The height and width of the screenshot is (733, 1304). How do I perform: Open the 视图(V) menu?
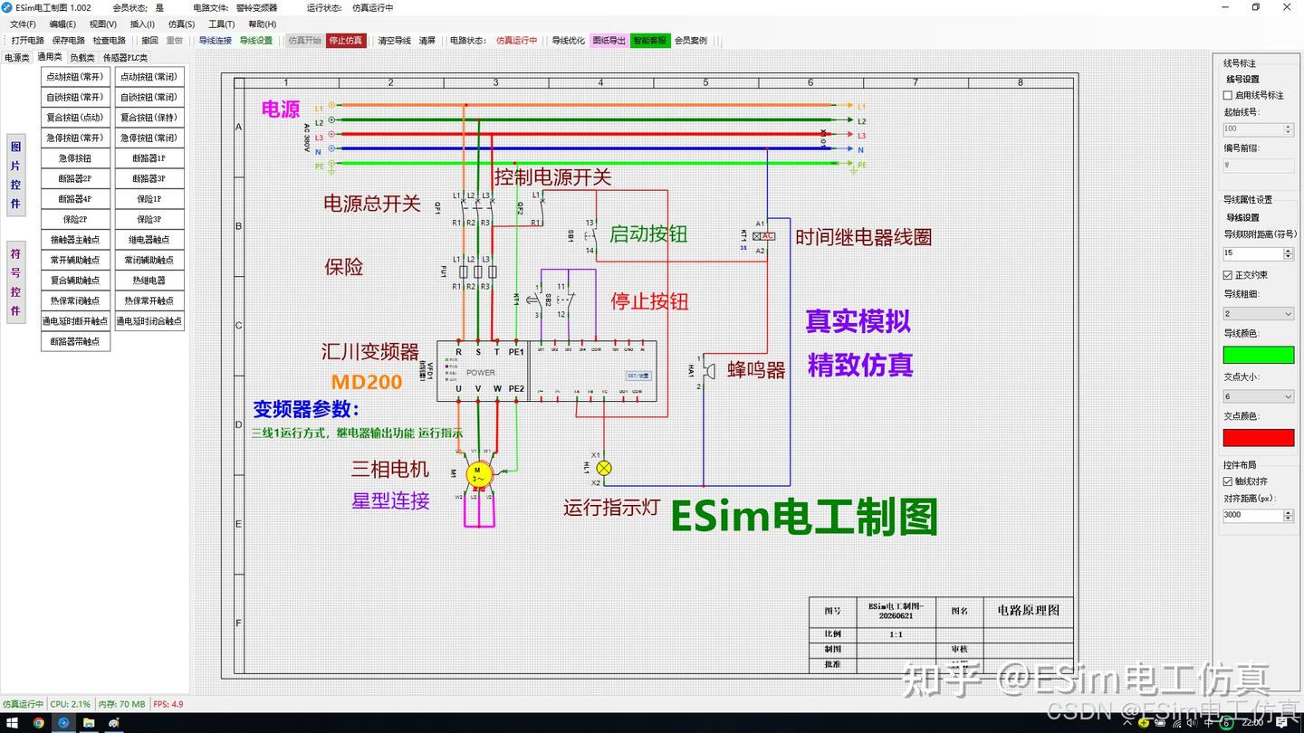(103, 24)
